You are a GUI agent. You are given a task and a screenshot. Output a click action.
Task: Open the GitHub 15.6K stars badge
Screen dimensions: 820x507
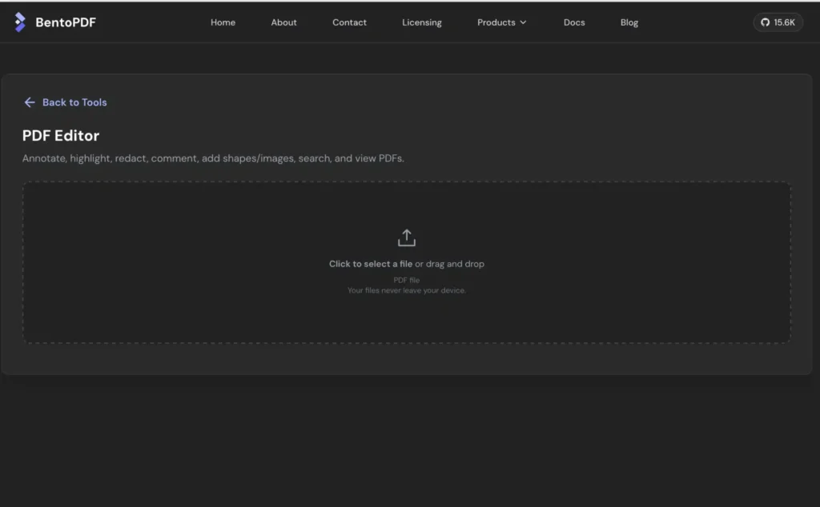point(778,22)
